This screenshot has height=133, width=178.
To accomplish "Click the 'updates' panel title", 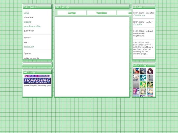I will coord(139,7).
